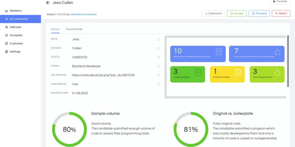
Task: Switch to the SourceCode tab
Action: click(x=74, y=29)
